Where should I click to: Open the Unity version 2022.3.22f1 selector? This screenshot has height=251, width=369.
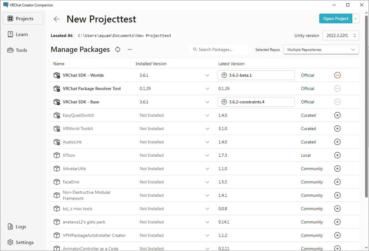[341, 36]
